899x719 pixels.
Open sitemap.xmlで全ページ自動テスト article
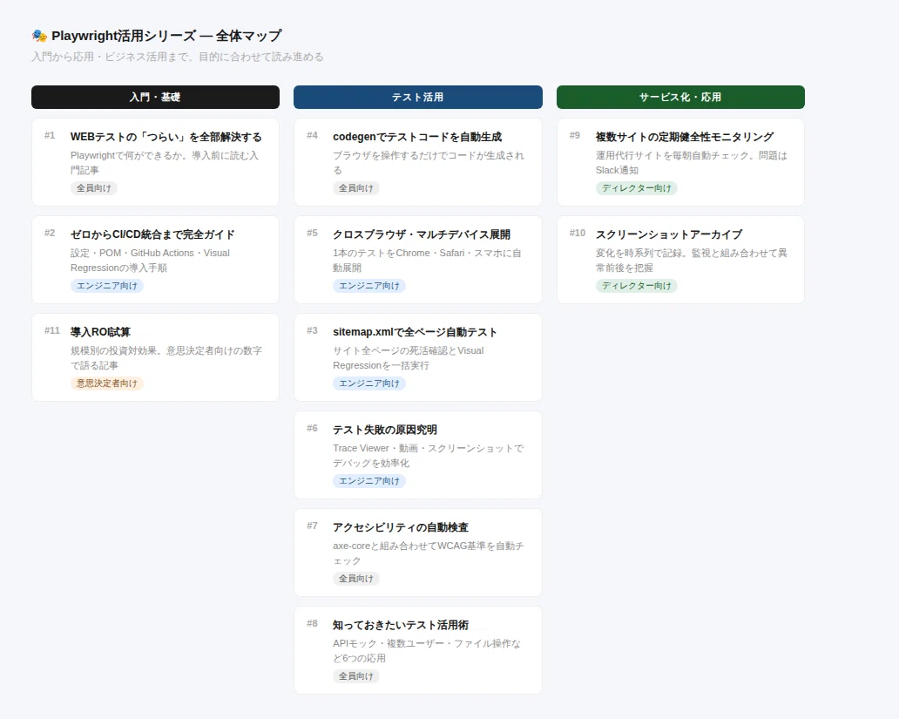click(418, 357)
